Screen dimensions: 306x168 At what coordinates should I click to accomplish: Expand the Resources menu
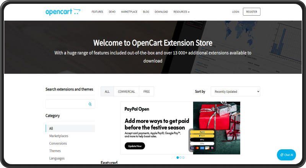pyautogui.click(x=181, y=12)
